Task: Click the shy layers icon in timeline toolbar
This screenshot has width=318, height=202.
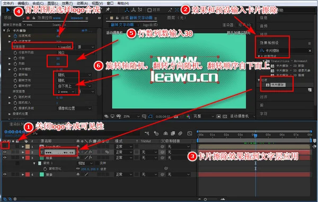Action: [x=165, y=133]
